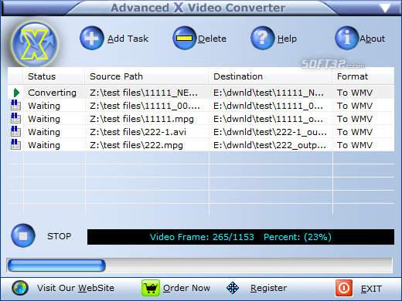Click the question mark Help icon
Screen dimensions: 402x301
(262, 38)
